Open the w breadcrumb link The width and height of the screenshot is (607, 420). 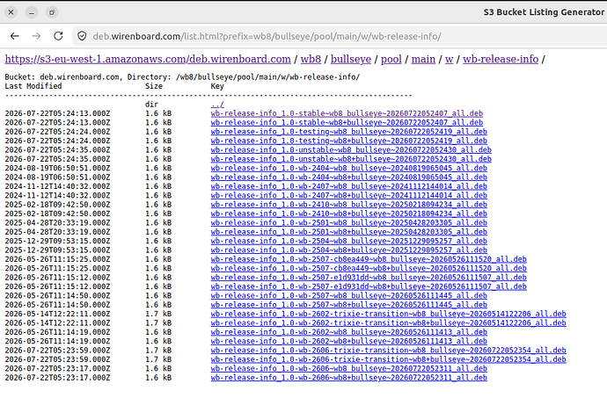(449, 59)
